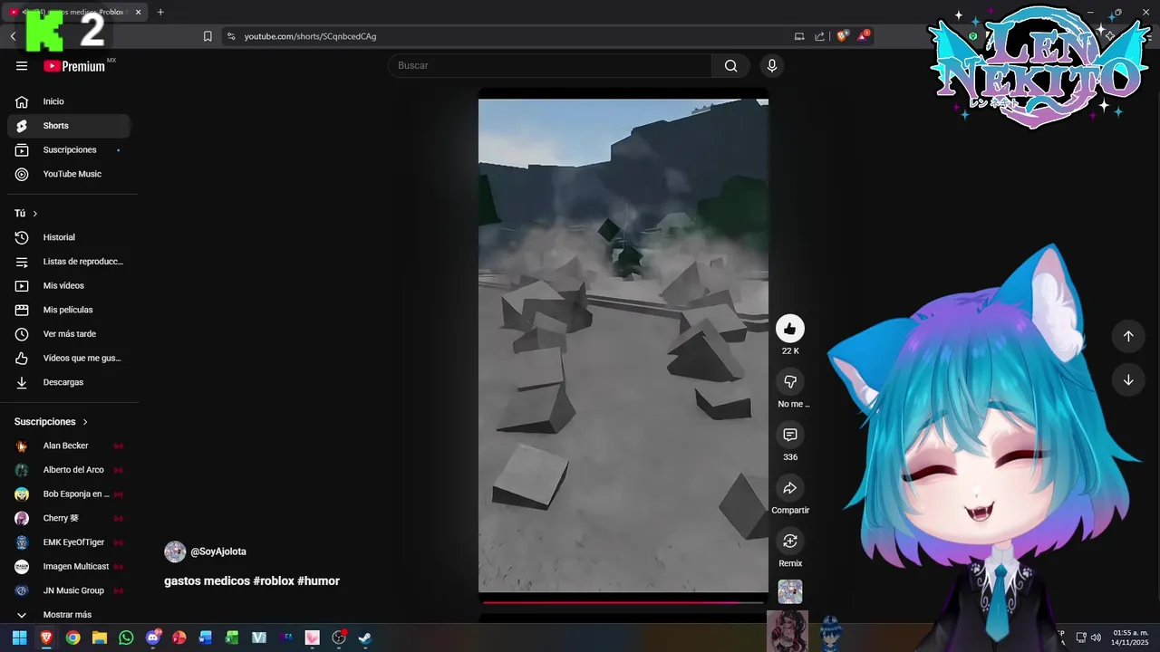Viewport: 1160px width, 652px height.
Task: Open WhatsApp from taskbar
Action: click(126, 638)
